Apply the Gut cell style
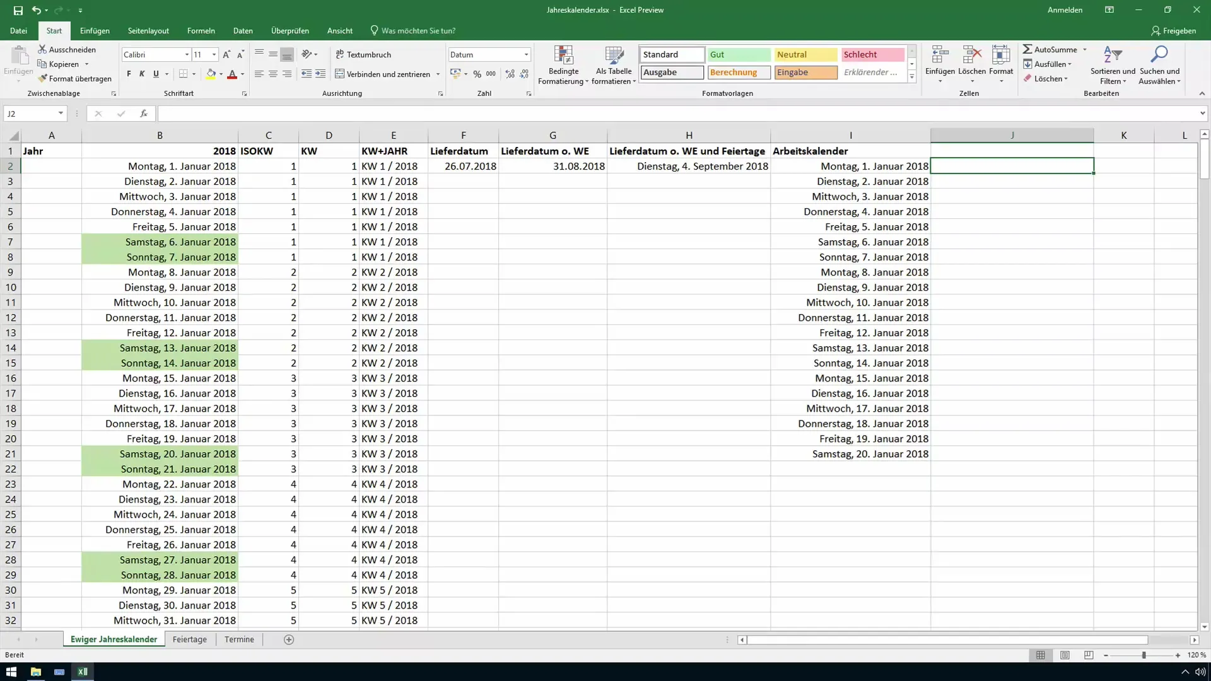This screenshot has height=681, width=1211. [x=739, y=55]
